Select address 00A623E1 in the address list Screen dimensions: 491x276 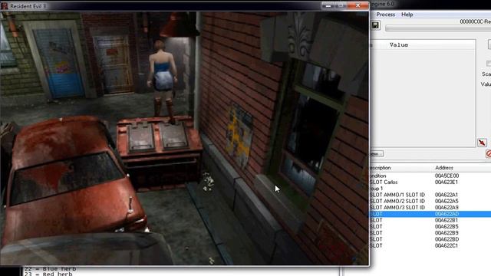(x=447, y=182)
